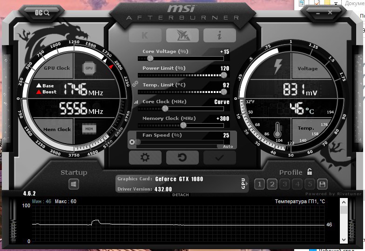Toggle Auto fan speed mode
The width and height of the screenshot is (365, 251).
tap(228, 146)
